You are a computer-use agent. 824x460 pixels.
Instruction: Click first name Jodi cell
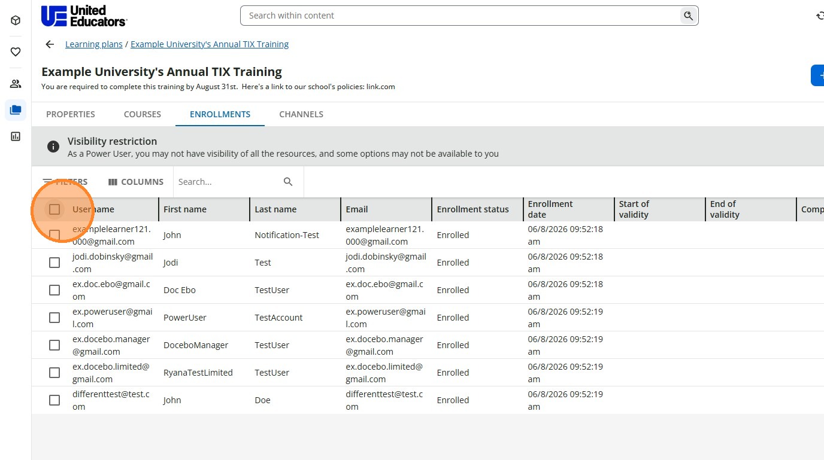point(171,263)
